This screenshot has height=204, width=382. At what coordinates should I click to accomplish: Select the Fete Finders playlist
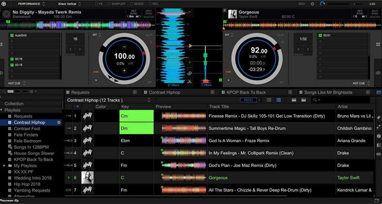pos(26,135)
